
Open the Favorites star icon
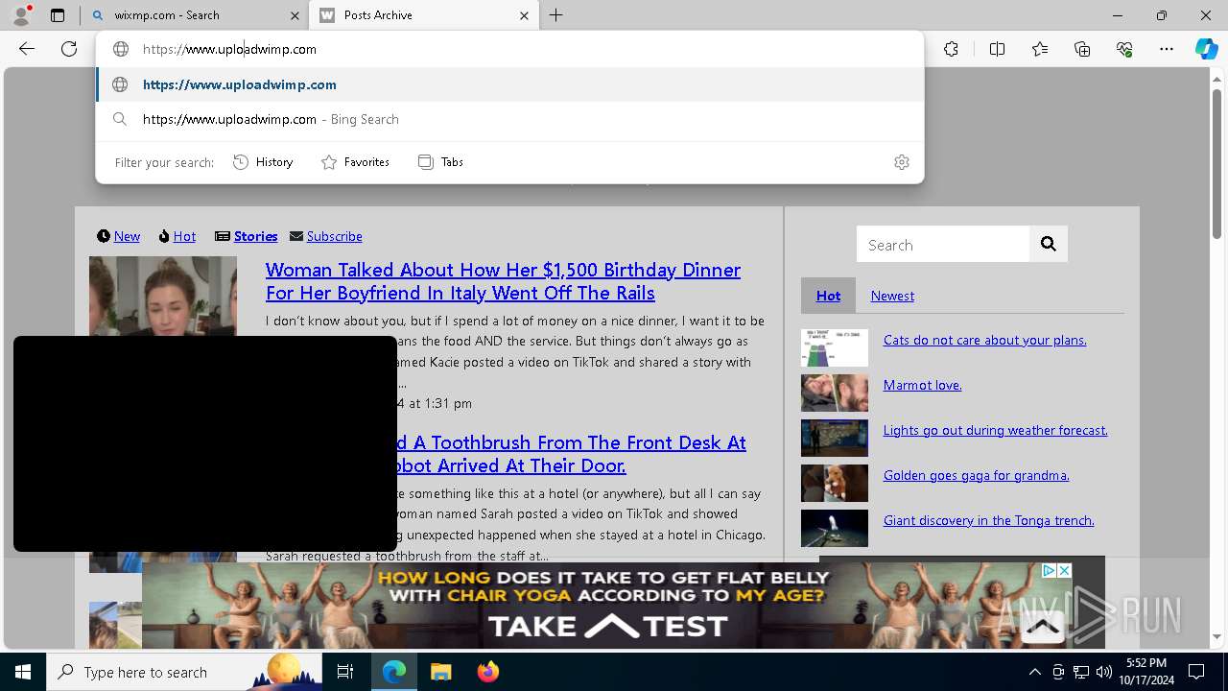pos(1040,49)
